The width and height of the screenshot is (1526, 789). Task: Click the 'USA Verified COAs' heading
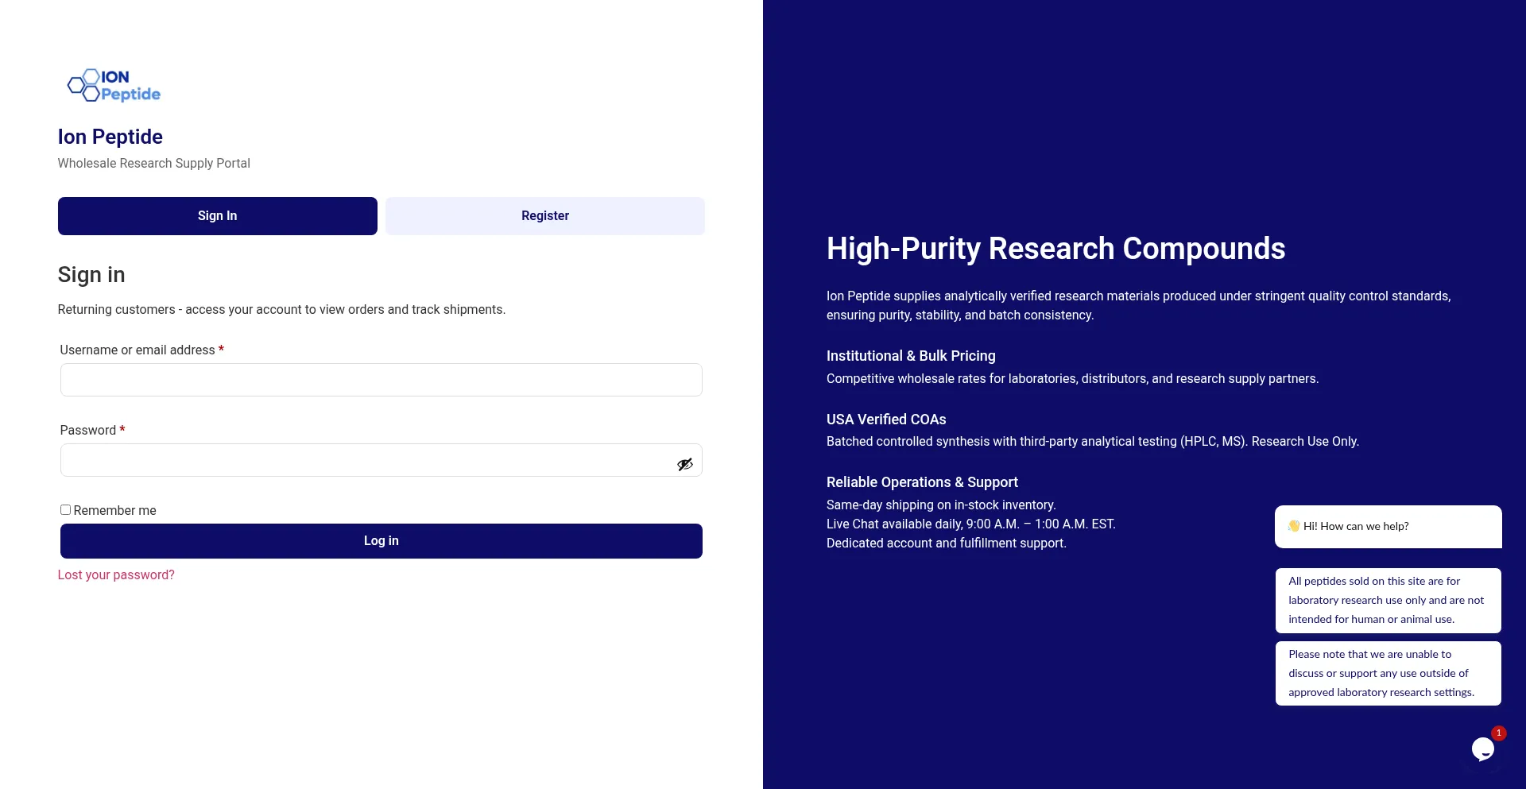pos(886,420)
